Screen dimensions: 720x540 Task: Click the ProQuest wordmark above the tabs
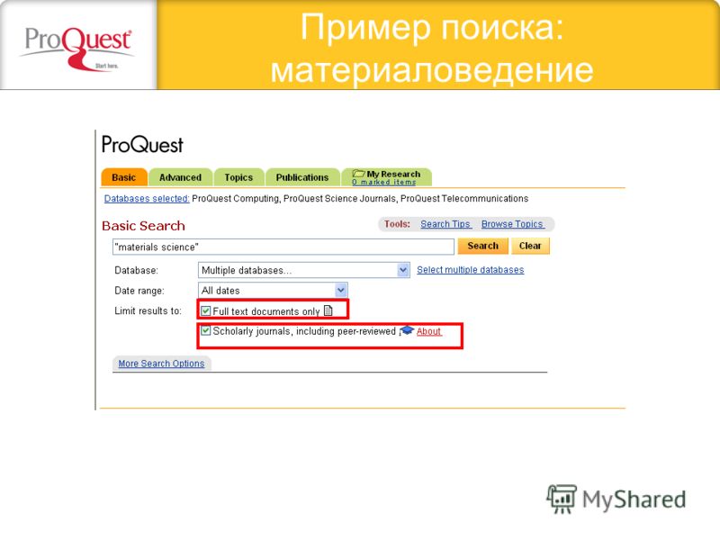coord(142,145)
